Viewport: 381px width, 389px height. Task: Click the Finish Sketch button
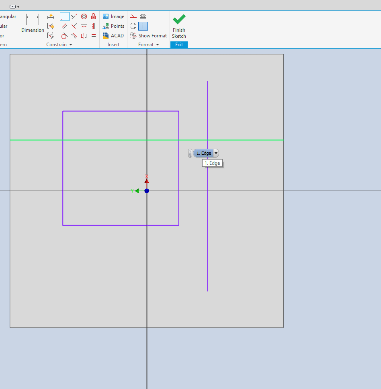(178, 24)
